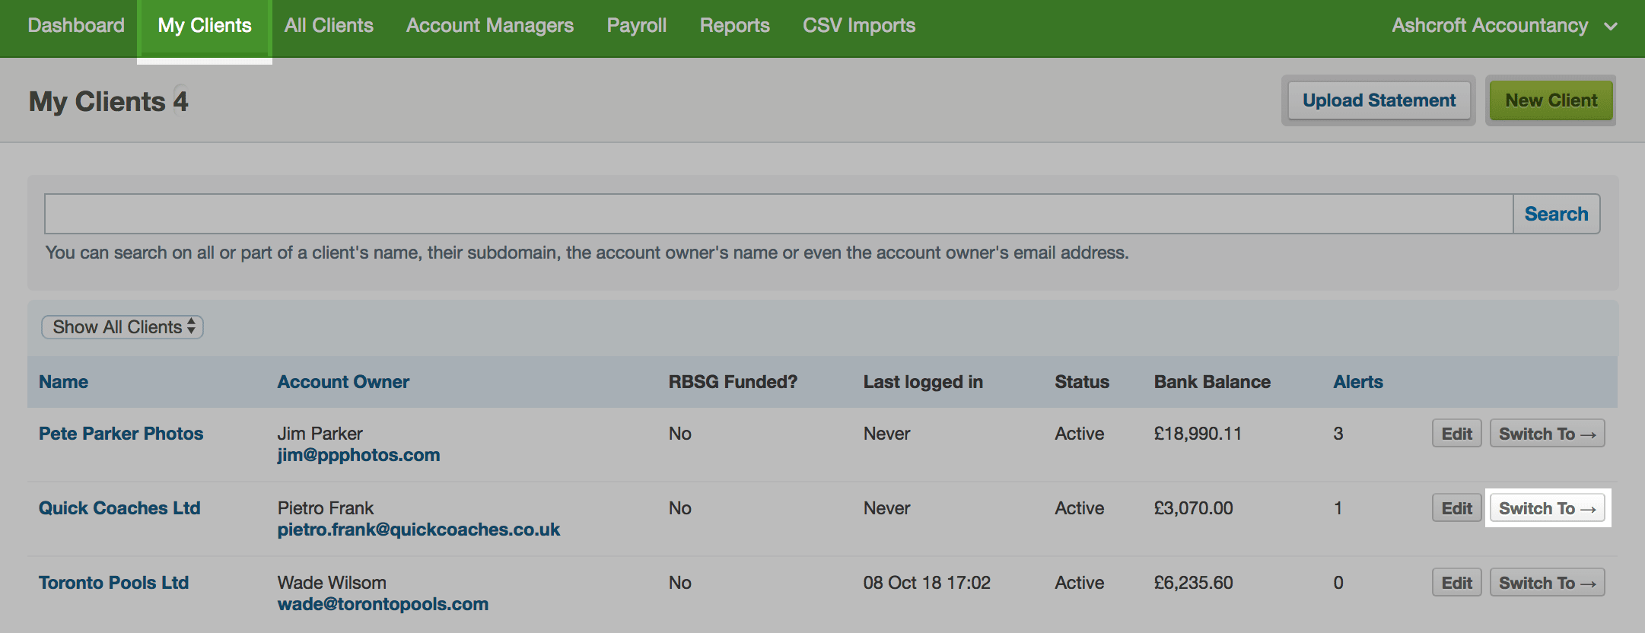Open the Show All Clients dropdown
This screenshot has height=633, width=1645.
[123, 327]
